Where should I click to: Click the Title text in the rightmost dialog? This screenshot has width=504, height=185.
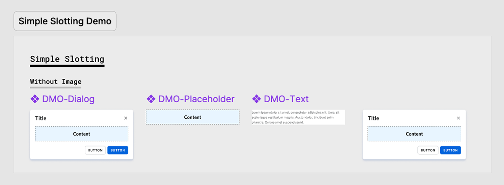[x=373, y=118]
